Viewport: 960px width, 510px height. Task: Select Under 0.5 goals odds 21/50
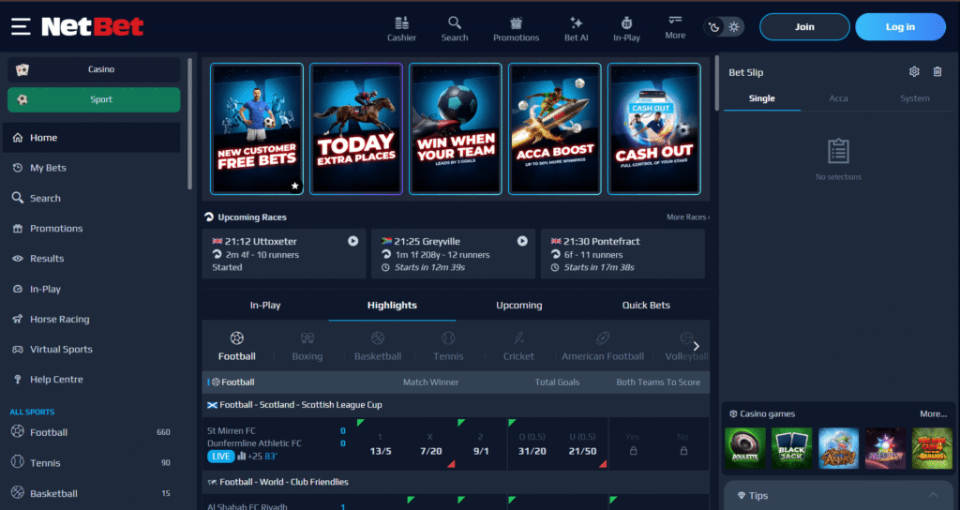point(582,444)
